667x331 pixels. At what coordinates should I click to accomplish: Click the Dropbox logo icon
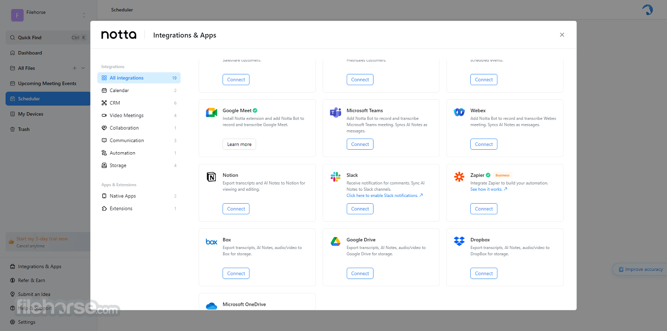459,241
